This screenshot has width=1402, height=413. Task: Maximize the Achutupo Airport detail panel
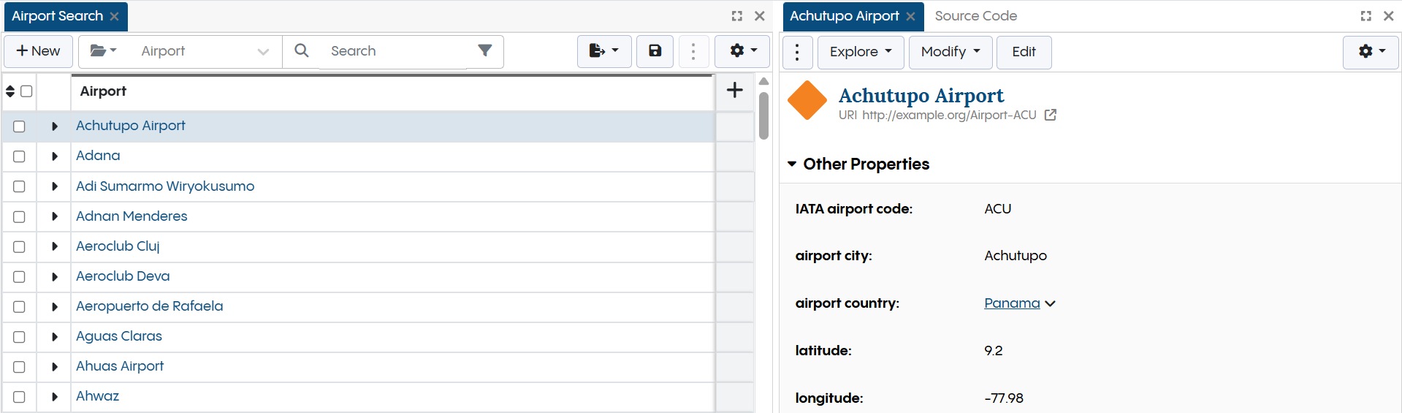[1365, 16]
